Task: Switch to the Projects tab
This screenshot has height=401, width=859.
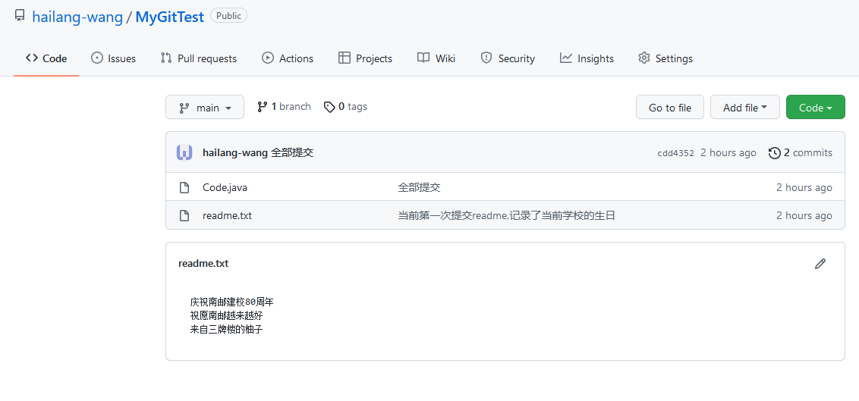Action: 366,58
